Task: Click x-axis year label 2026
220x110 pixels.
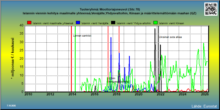Action: [205, 95]
